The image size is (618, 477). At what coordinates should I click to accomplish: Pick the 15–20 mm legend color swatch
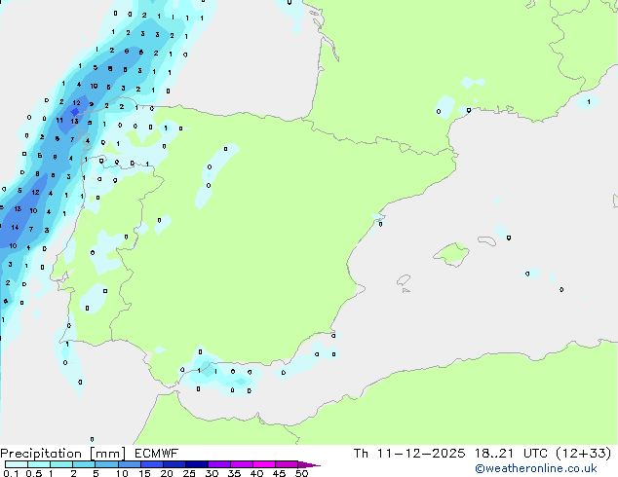151,464
